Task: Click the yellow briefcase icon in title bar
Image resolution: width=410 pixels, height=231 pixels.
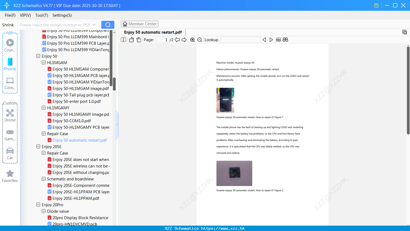Action: coord(376,5)
